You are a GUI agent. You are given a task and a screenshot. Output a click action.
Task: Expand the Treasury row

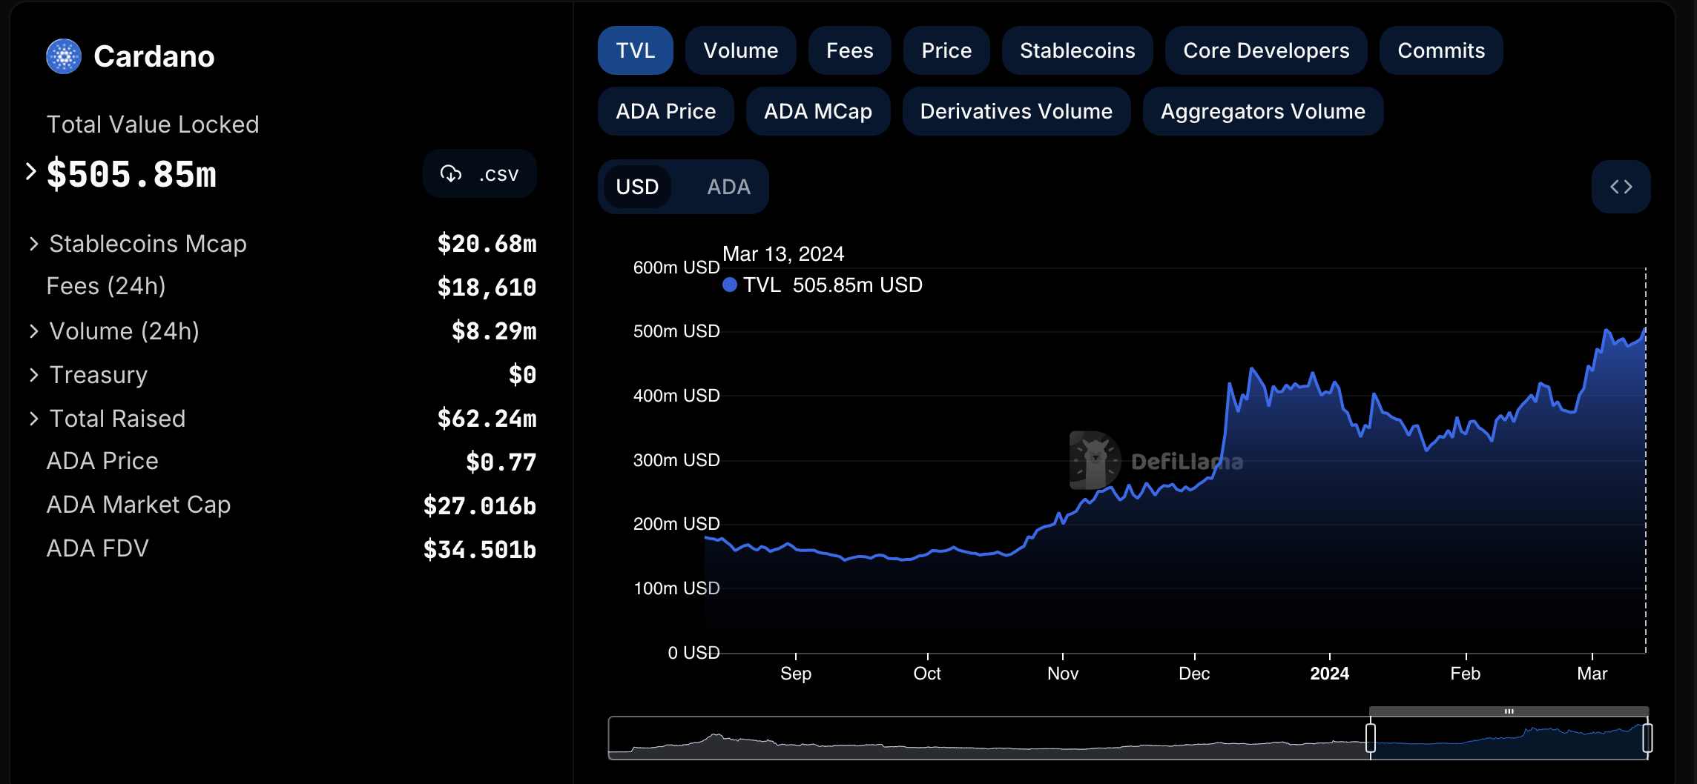click(x=33, y=375)
